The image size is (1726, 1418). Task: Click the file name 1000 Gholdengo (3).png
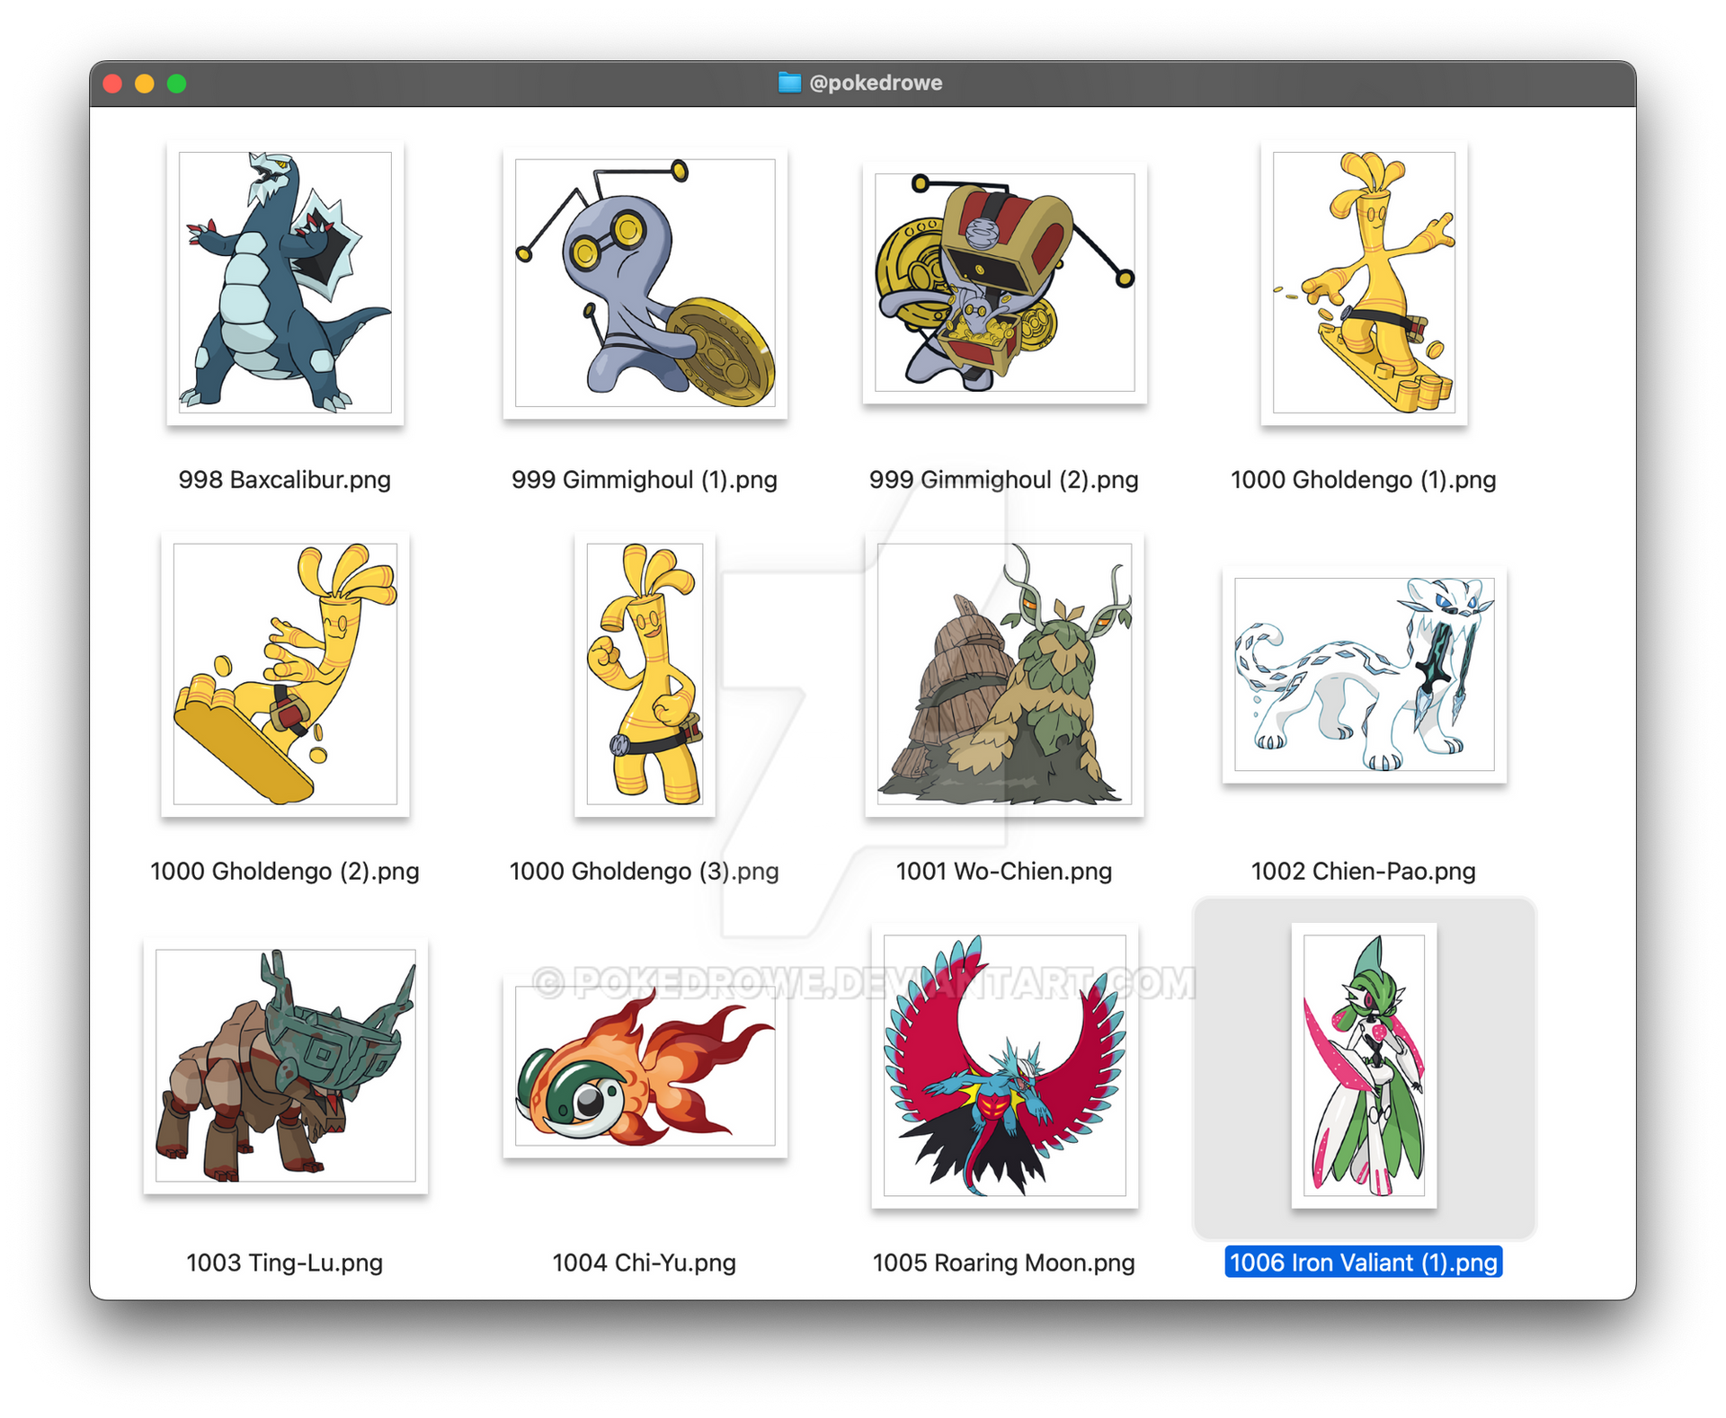pyautogui.click(x=645, y=872)
